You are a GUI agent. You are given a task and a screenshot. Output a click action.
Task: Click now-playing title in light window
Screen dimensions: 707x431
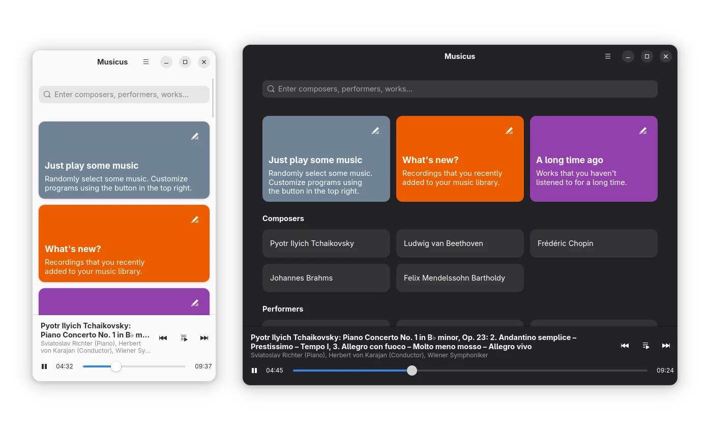pyautogui.click(x=95, y=330)
